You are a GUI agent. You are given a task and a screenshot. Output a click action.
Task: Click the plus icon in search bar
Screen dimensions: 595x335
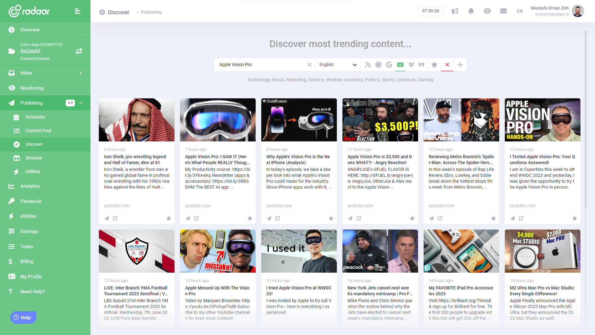click(460, 65)
